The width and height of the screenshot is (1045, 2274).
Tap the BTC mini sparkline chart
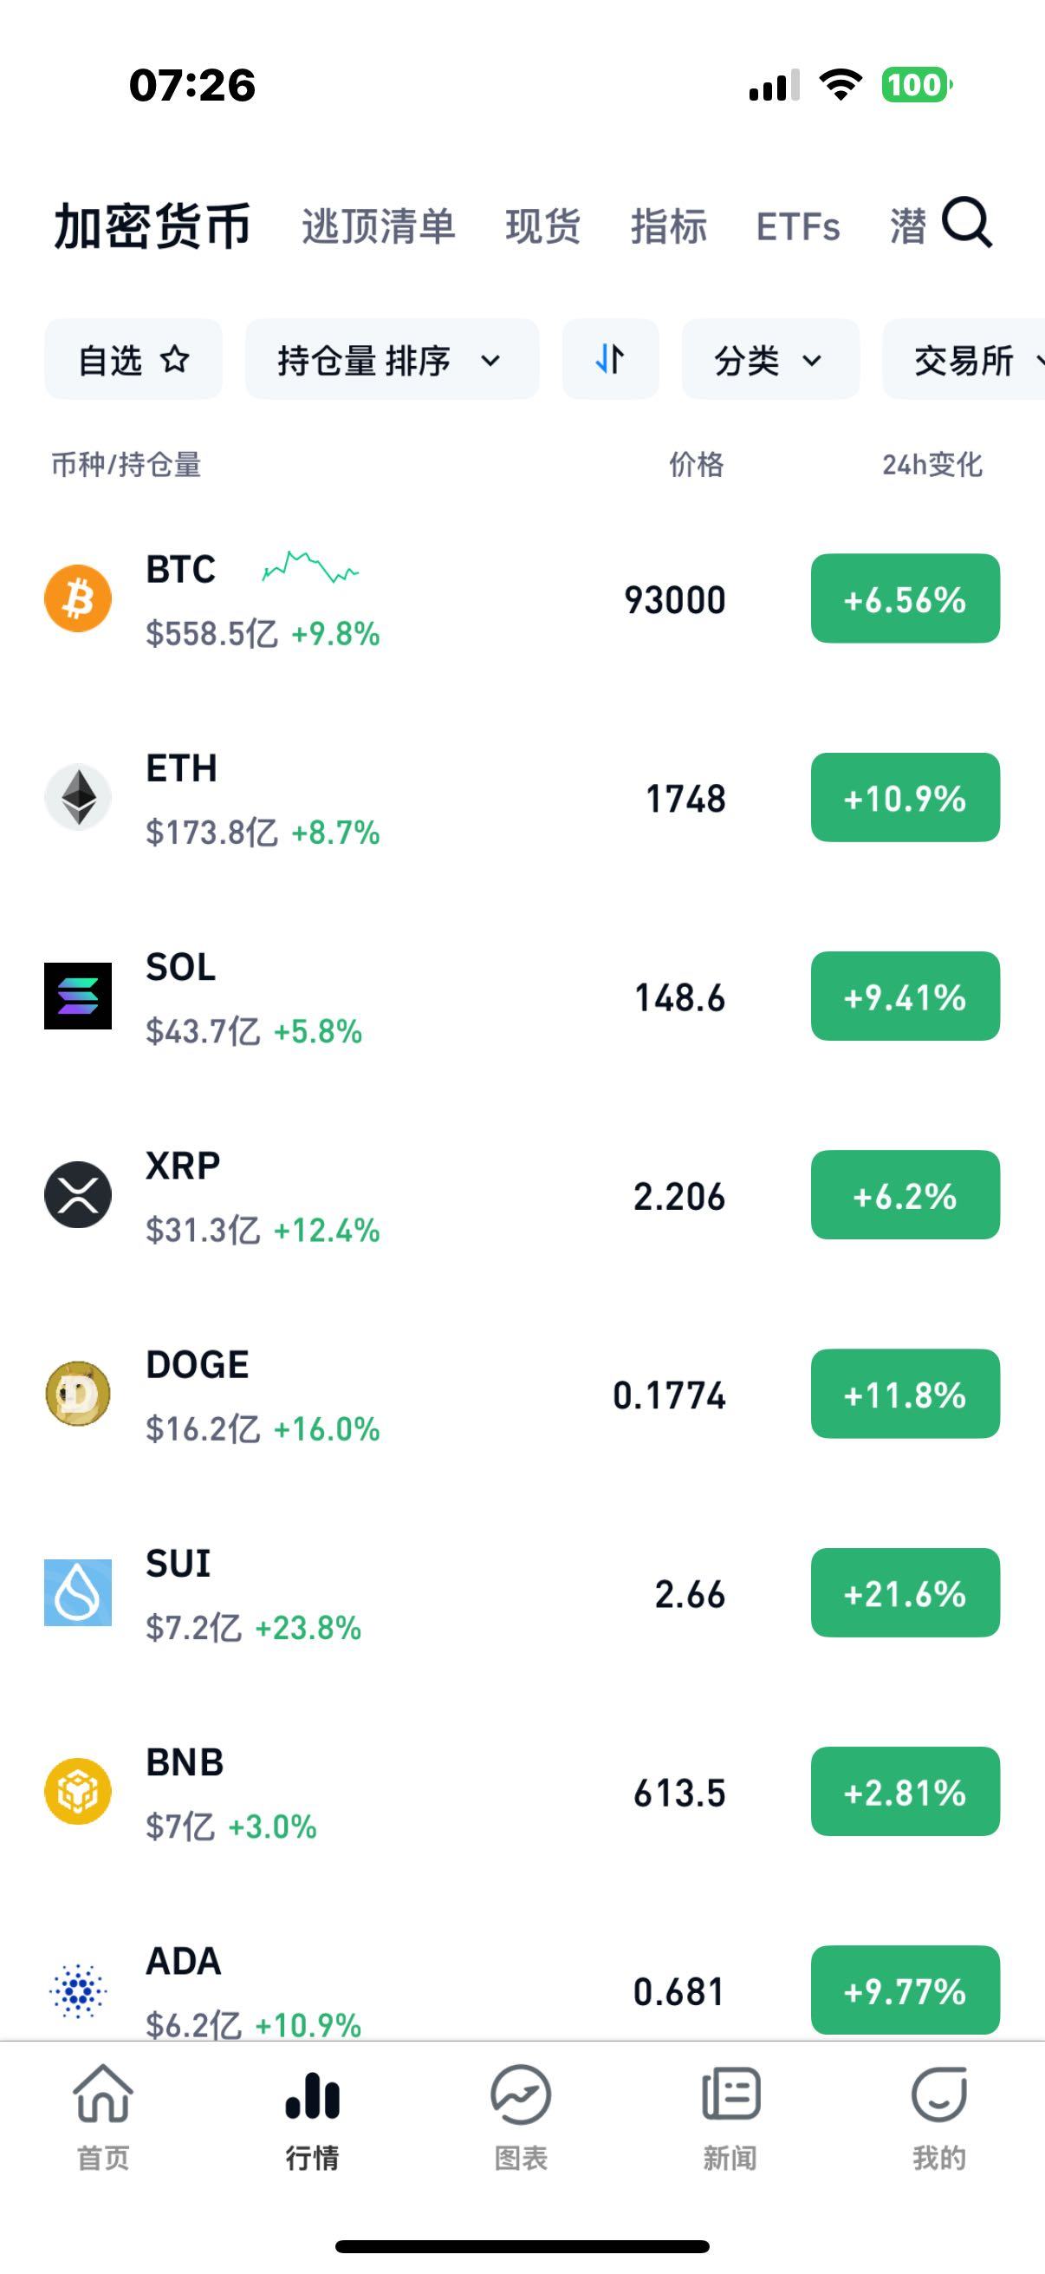click(x=310, y=566)
